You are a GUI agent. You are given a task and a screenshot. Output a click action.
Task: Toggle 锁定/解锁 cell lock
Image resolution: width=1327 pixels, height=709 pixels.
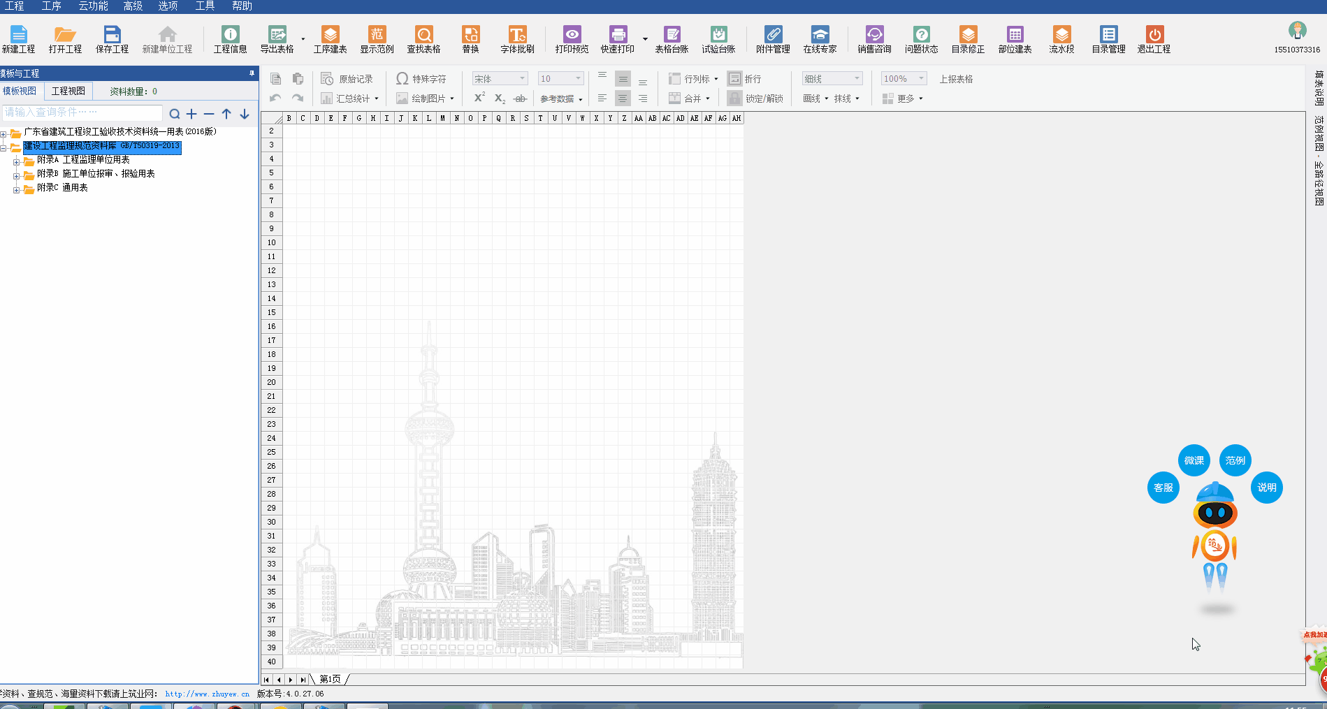[755, 98]
